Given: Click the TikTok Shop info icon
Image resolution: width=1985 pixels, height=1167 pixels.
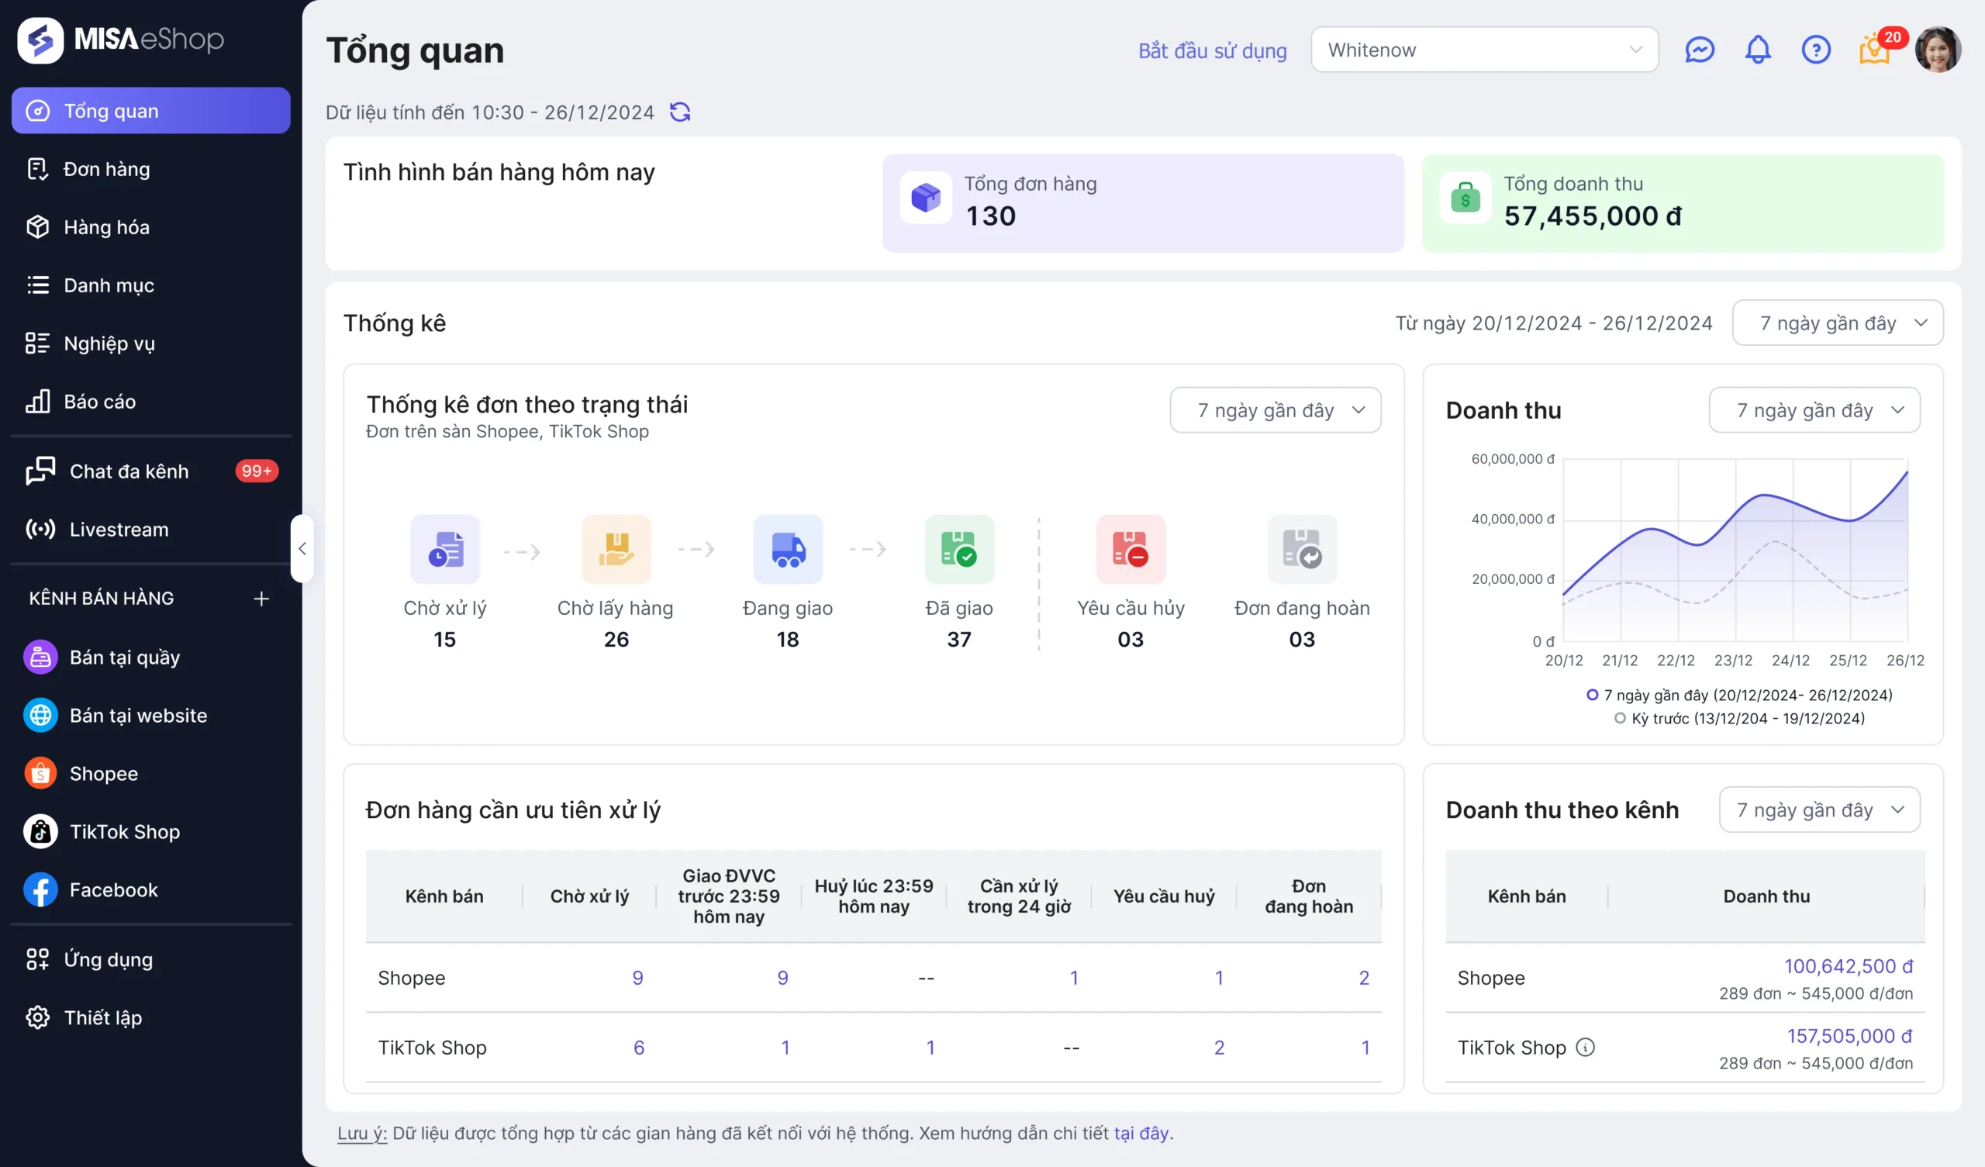Looking at the screenshot, I should (x=1585, y=1048).
